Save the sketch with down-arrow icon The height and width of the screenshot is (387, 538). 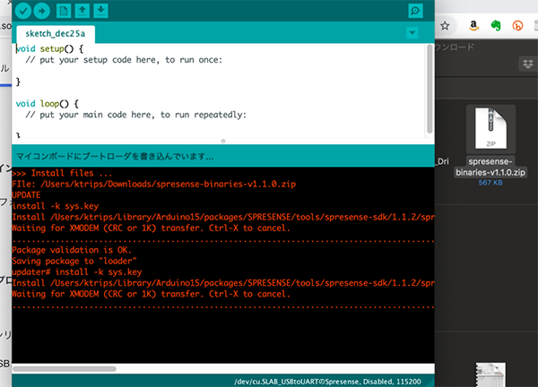click(100, 11)
